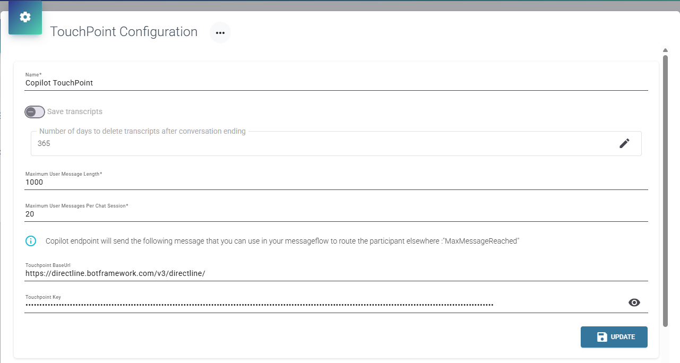Image resolution: width=680 pixels, height=363 pixels.
Task: Open the three-dot more options menu
Action: pos(220,32)
